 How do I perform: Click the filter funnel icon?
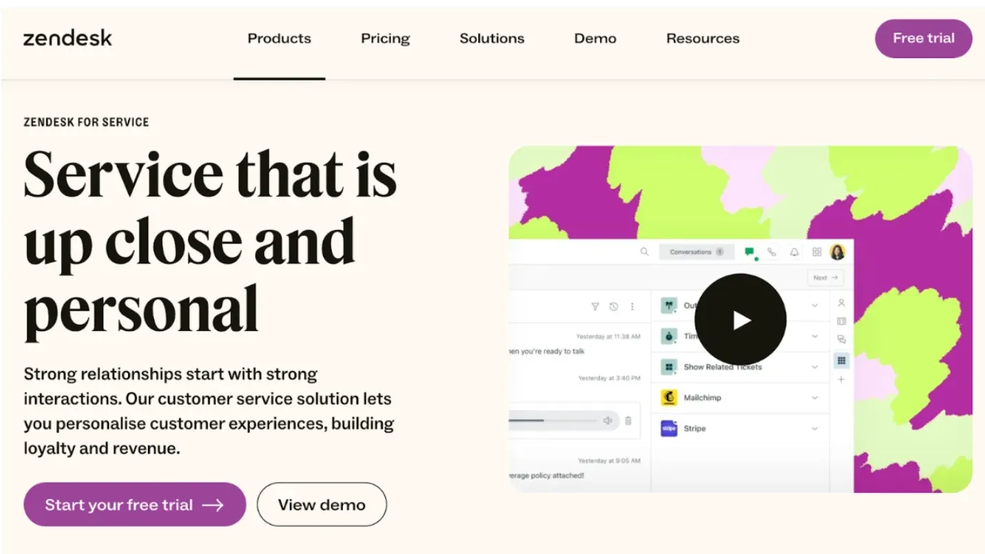pyautogui.click(x=595, y=307)
